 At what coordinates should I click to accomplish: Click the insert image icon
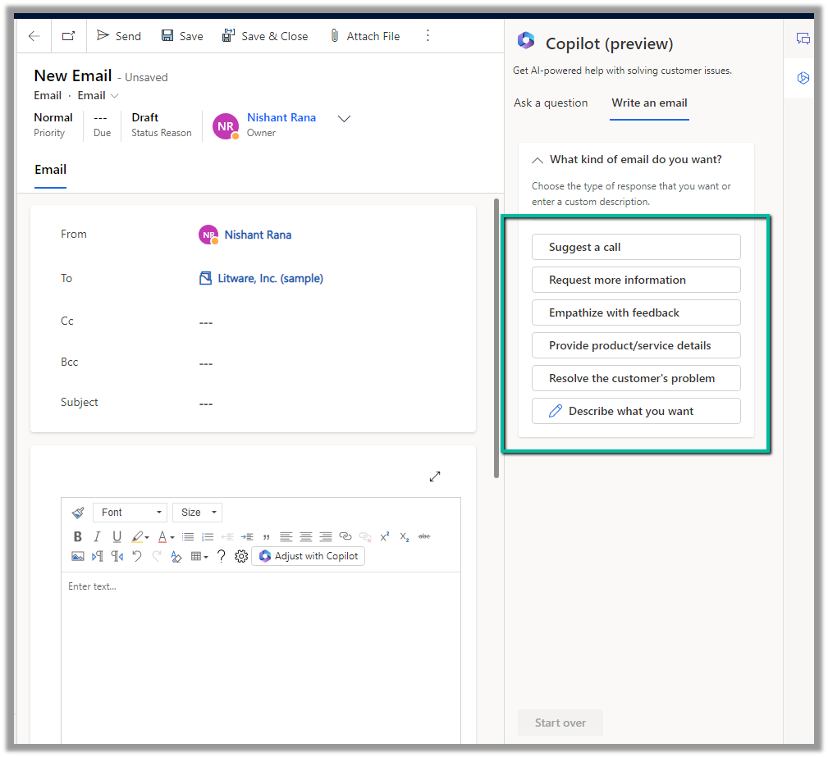pyautogui.click(x=78, y=556)
